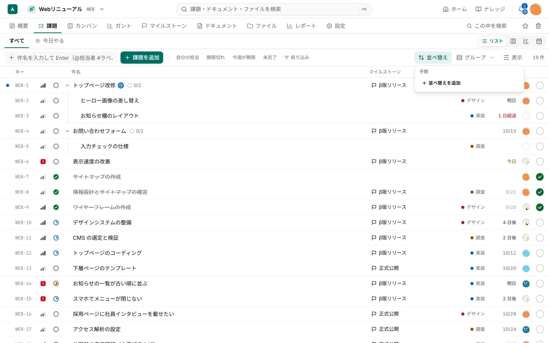Uncheck the completed circle for WEB-9
The width and height of the screenshot is (549, 343).
[540, 207]
